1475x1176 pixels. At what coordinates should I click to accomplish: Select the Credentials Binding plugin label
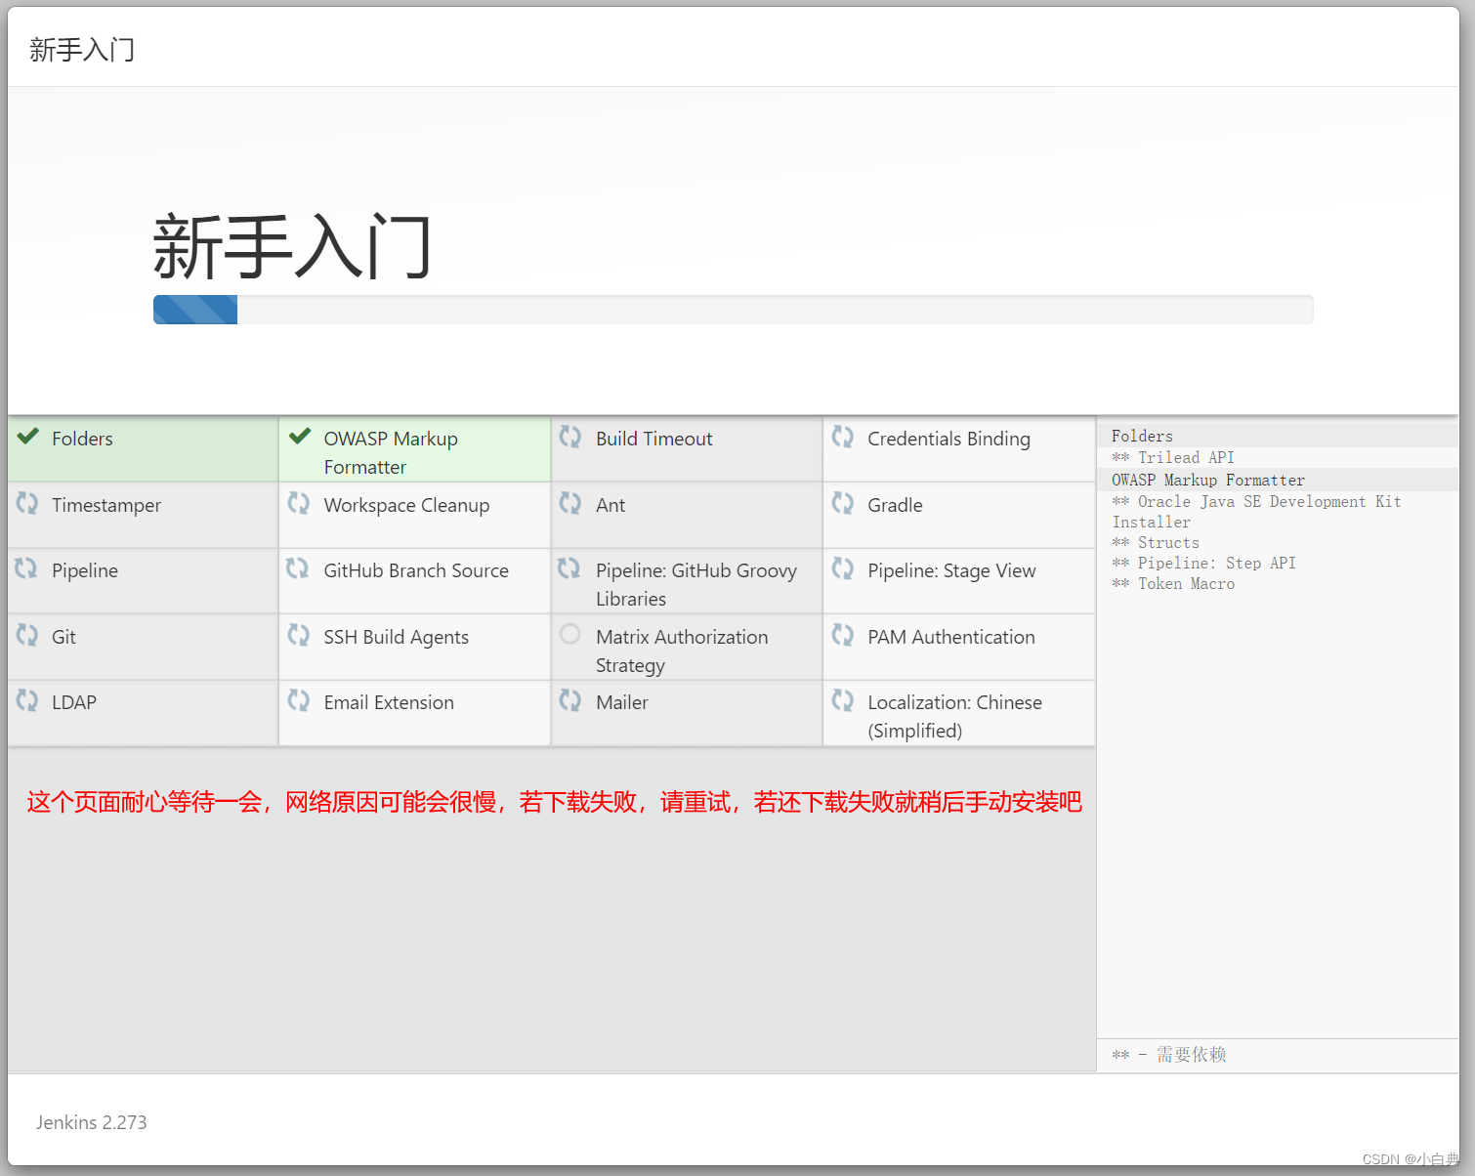click(x=948, y=440)
